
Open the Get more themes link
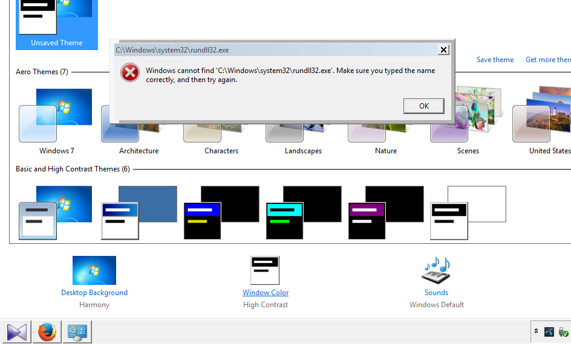pos(548,60)
